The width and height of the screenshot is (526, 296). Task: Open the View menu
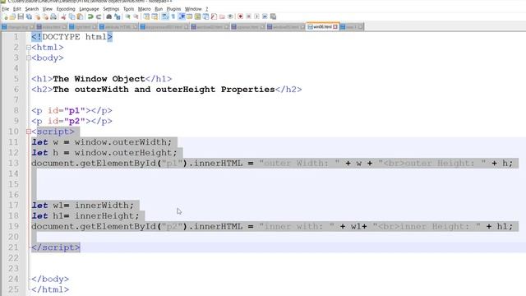(48, 9)
